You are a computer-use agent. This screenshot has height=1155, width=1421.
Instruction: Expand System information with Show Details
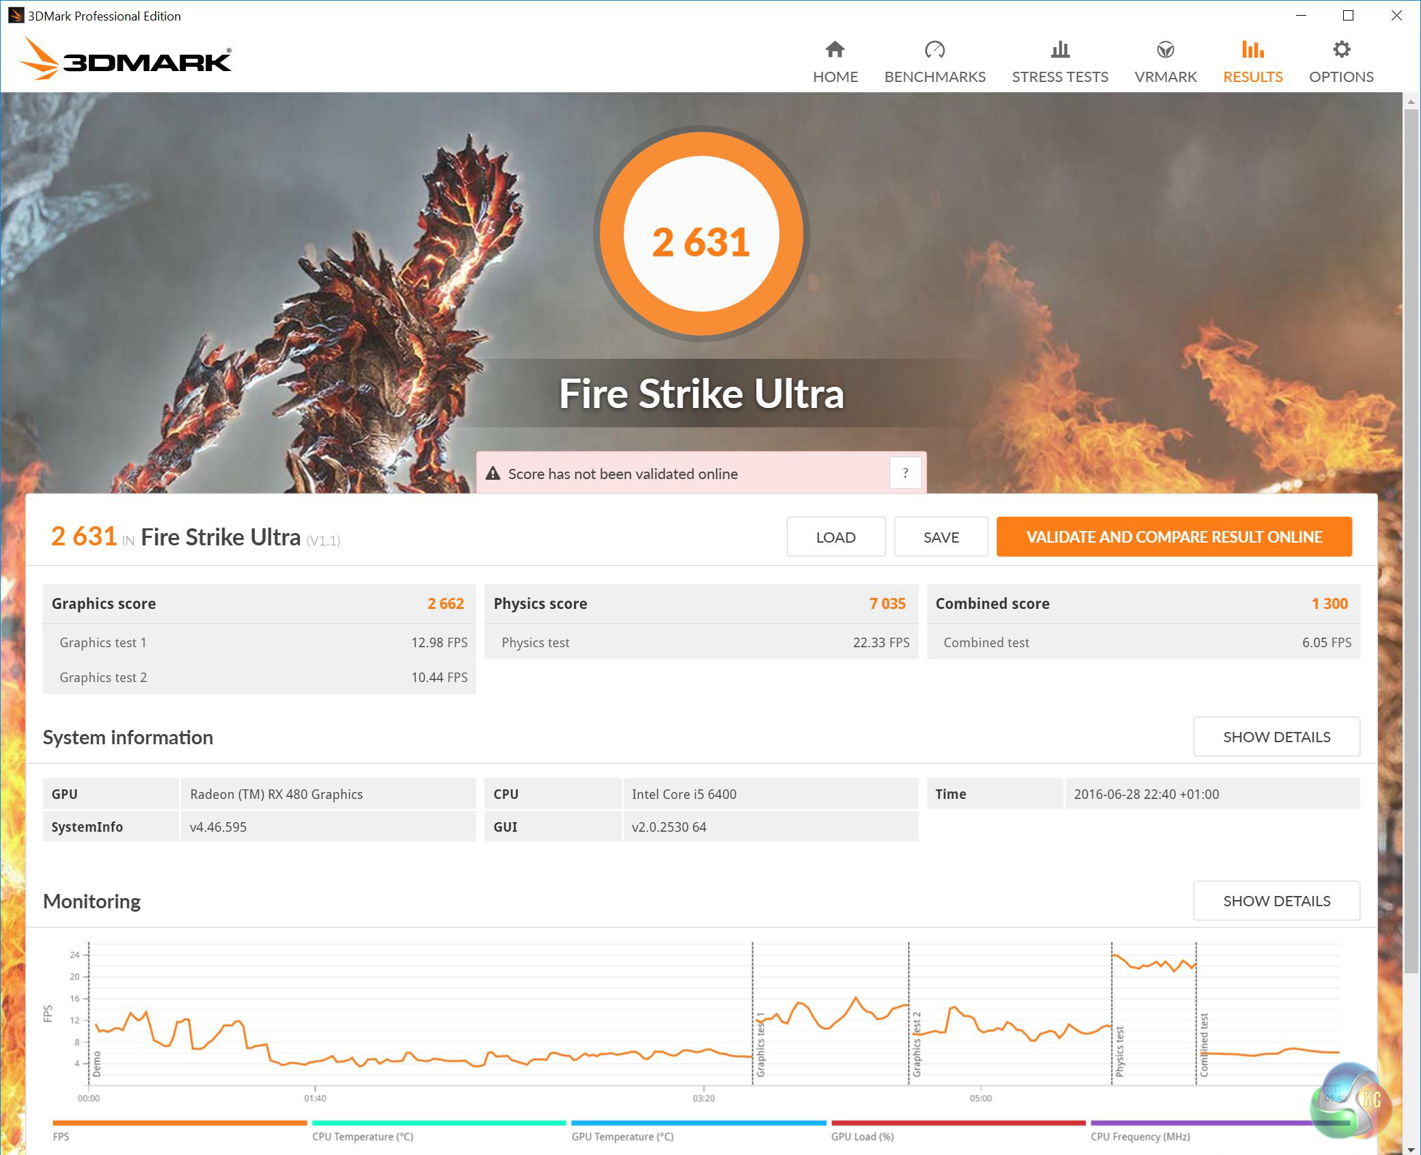(x=1276, y=737)
